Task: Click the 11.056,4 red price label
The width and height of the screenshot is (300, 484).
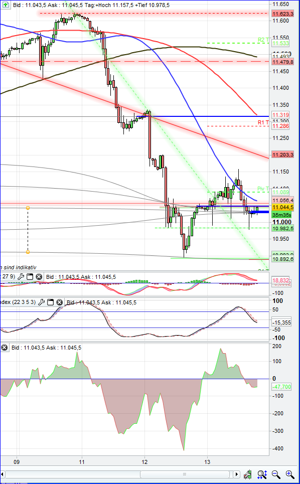Action: tap(282, 200)
